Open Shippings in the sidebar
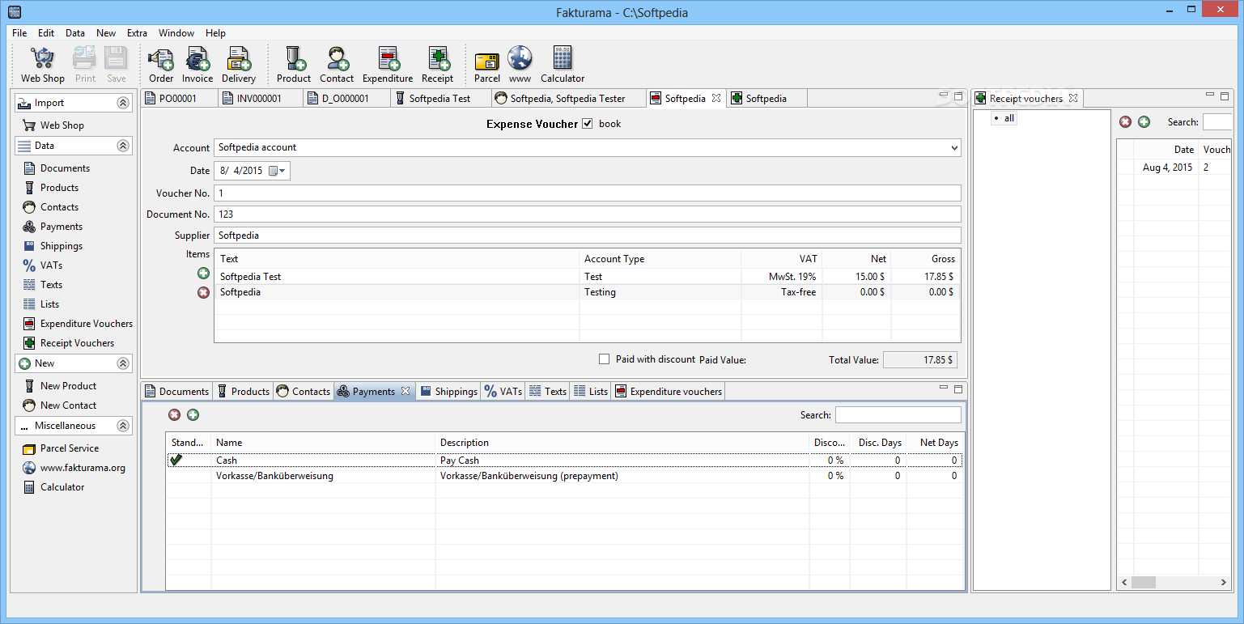Viewport: 1244px width, 624px height. pos(53,246)
